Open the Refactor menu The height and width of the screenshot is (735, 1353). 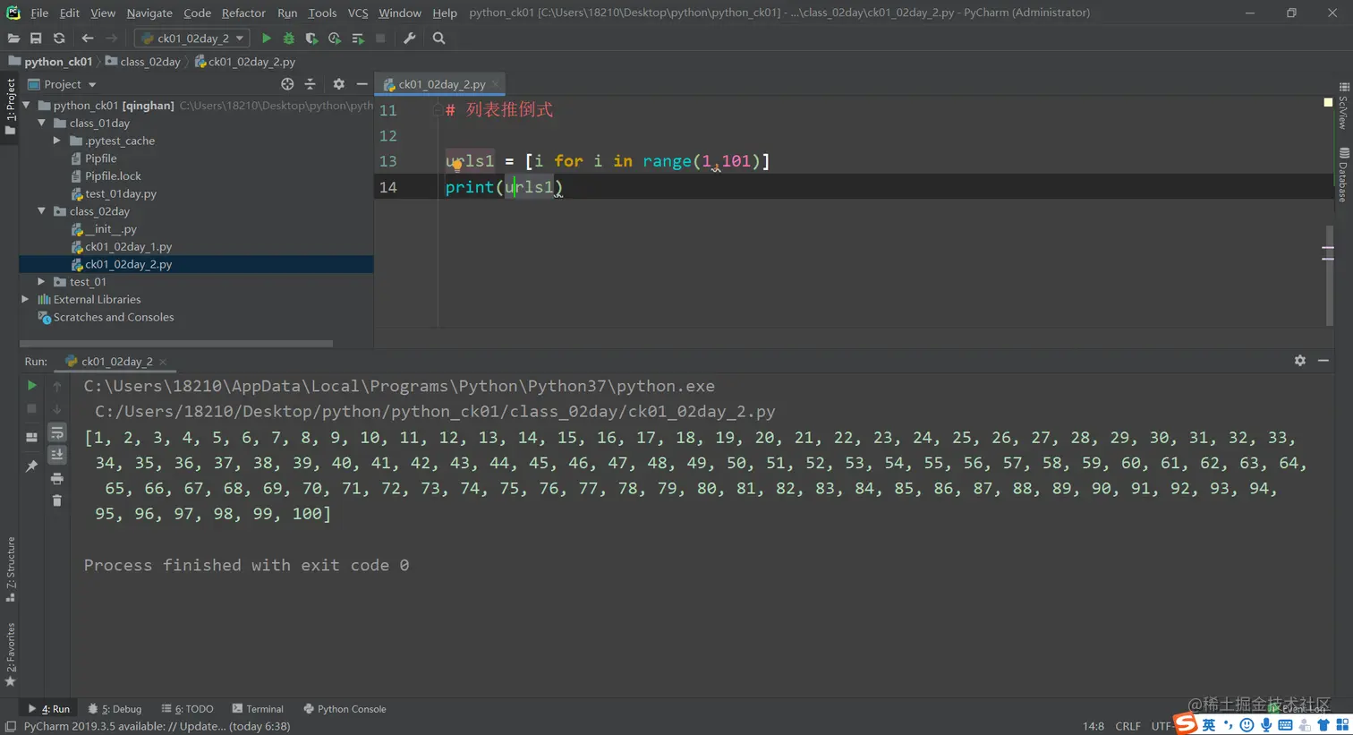243,13
